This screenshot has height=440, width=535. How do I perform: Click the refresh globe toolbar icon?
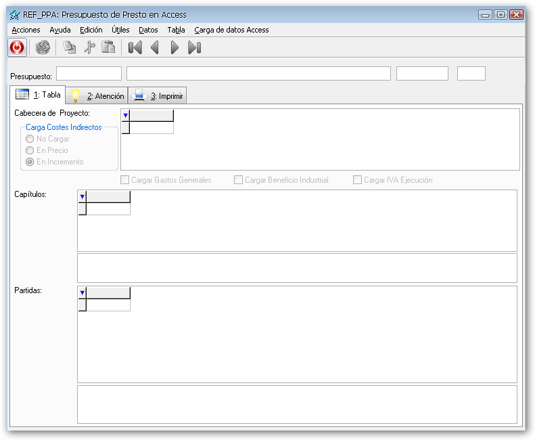[43, 47]
